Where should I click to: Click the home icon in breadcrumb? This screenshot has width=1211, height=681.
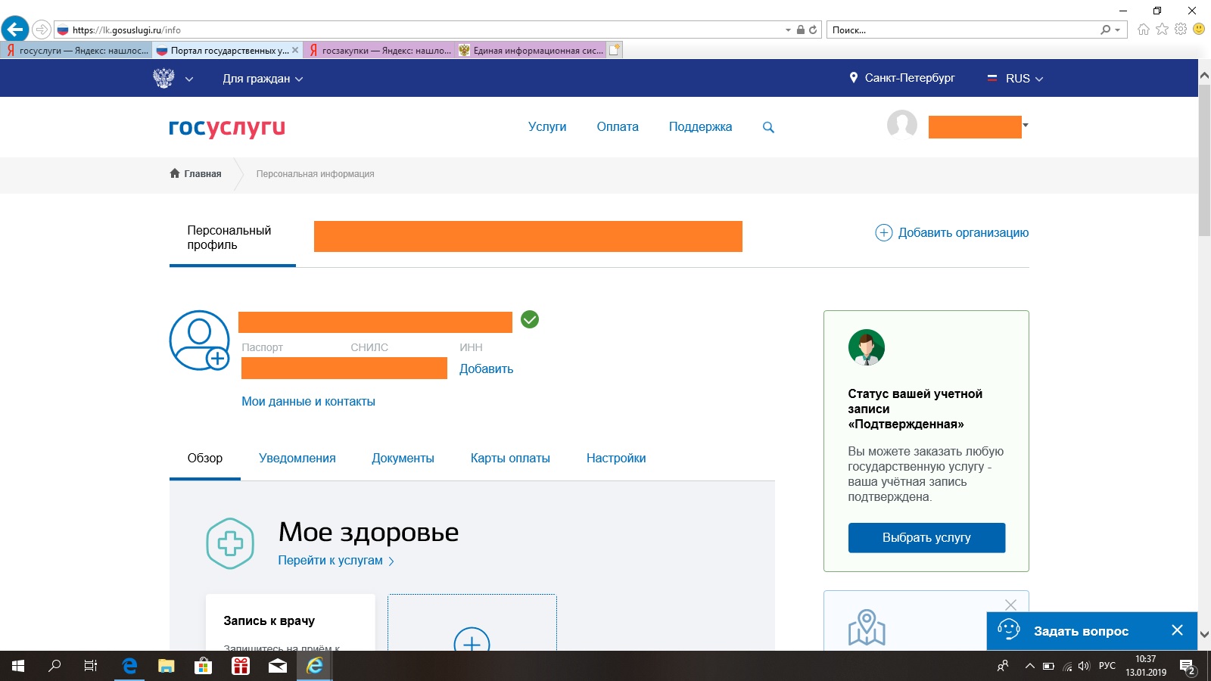click(x=175, y=173)
